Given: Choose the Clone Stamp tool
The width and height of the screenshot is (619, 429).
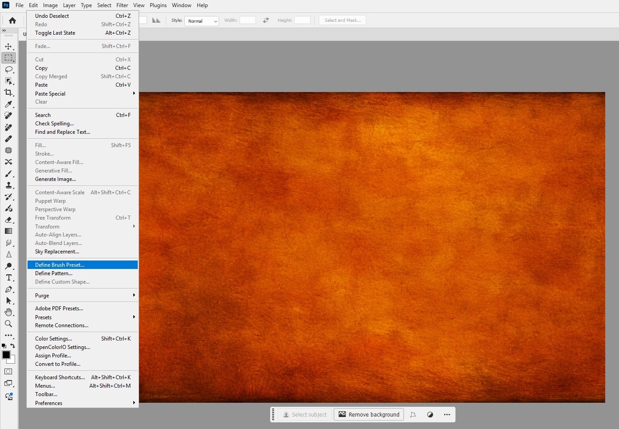Looking at the screenshot, I should [x=9, y=185].
